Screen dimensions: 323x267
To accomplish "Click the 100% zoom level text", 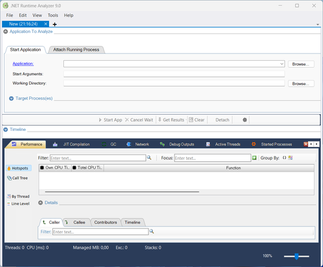I will [267, 256].
